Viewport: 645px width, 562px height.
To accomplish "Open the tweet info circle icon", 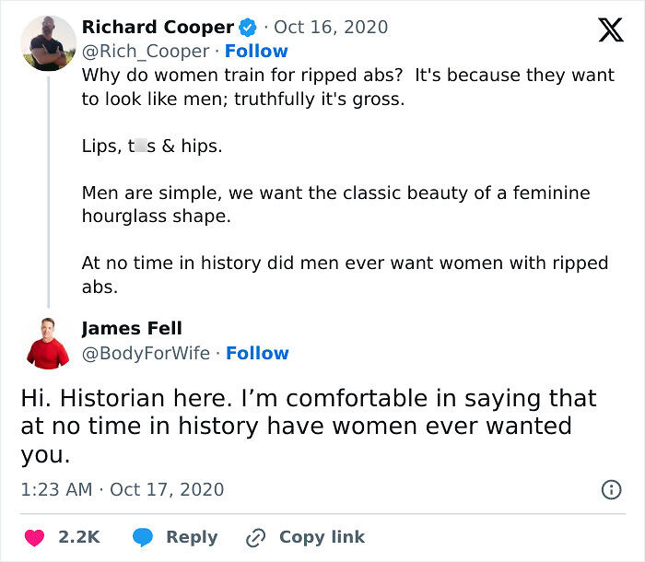I will coord(611,489).
